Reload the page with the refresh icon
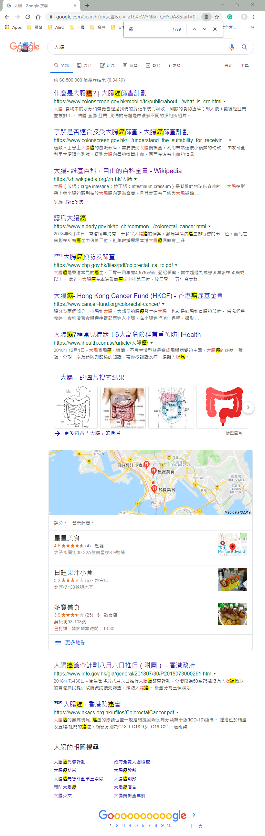 coord(28,17)
